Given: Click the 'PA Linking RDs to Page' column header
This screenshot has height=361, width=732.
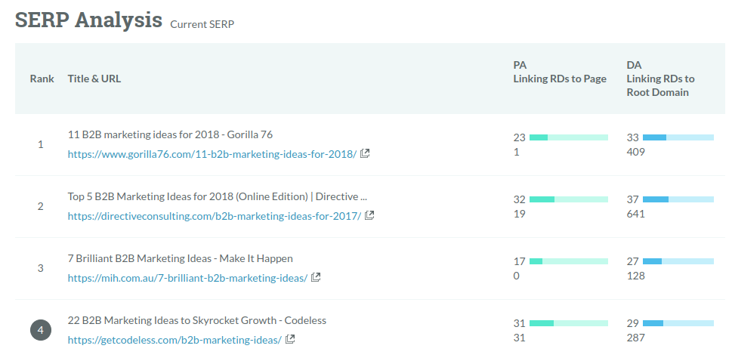Looking at the screenshot, I should click(560, 72).
